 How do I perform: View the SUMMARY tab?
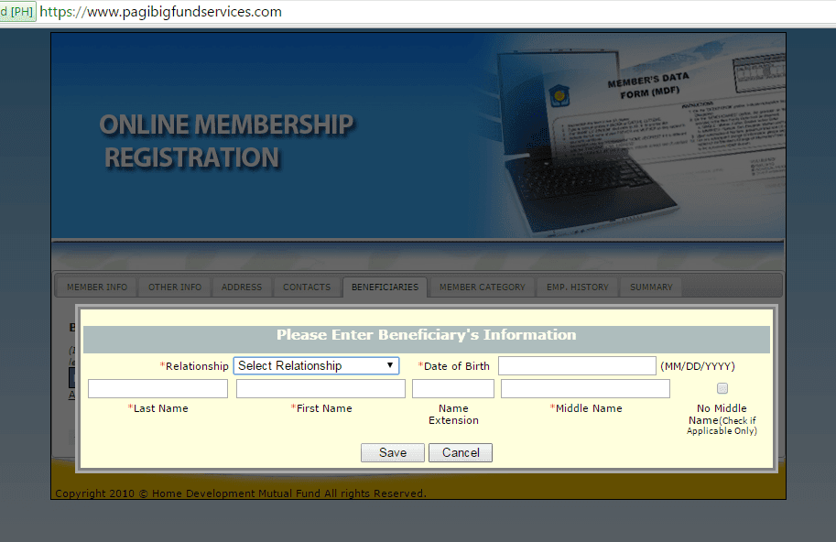(x=650, y=287)
